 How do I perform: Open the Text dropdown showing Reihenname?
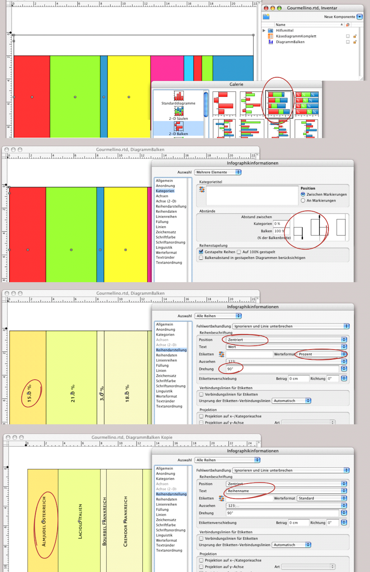point(343,491)
